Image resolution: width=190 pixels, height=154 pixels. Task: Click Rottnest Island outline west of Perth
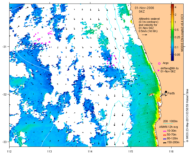click(x=151, y=94)
